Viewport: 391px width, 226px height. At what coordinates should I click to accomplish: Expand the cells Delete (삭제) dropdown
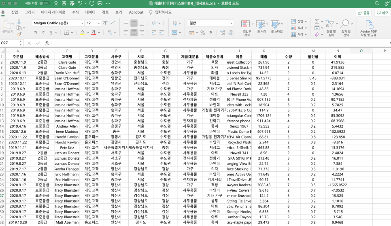click(x=306, y=28)
